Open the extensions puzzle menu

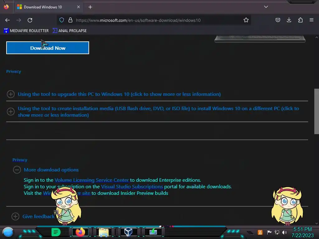tap(300, 20)
